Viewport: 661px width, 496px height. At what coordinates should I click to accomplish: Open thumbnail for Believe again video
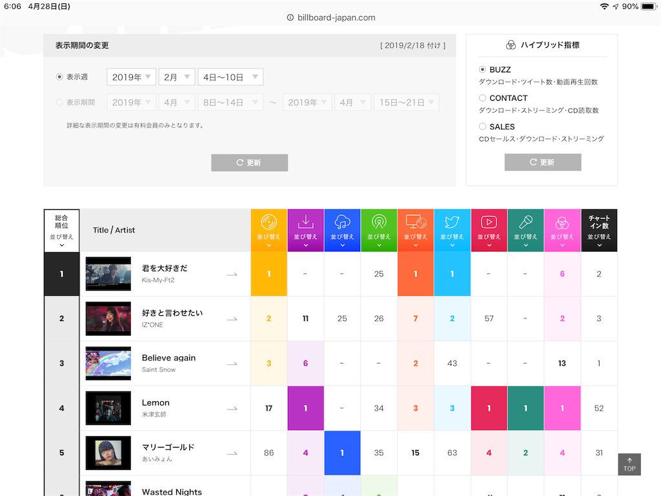(108, 364)
